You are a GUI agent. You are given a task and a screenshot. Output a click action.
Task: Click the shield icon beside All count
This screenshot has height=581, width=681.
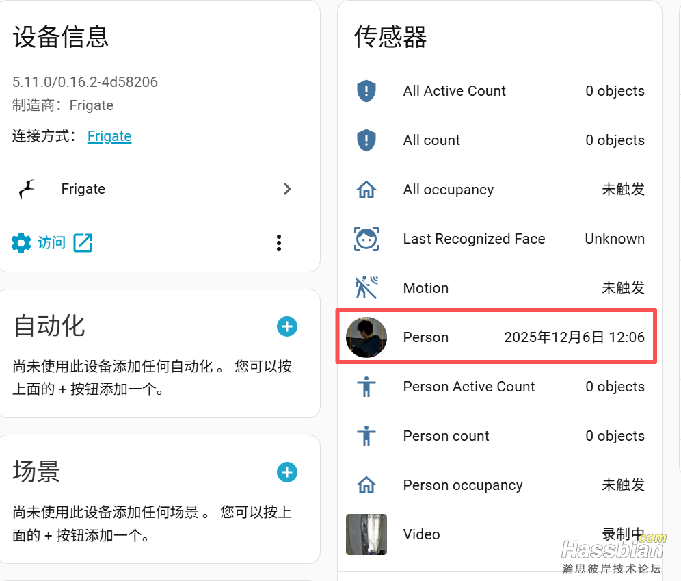366,140
